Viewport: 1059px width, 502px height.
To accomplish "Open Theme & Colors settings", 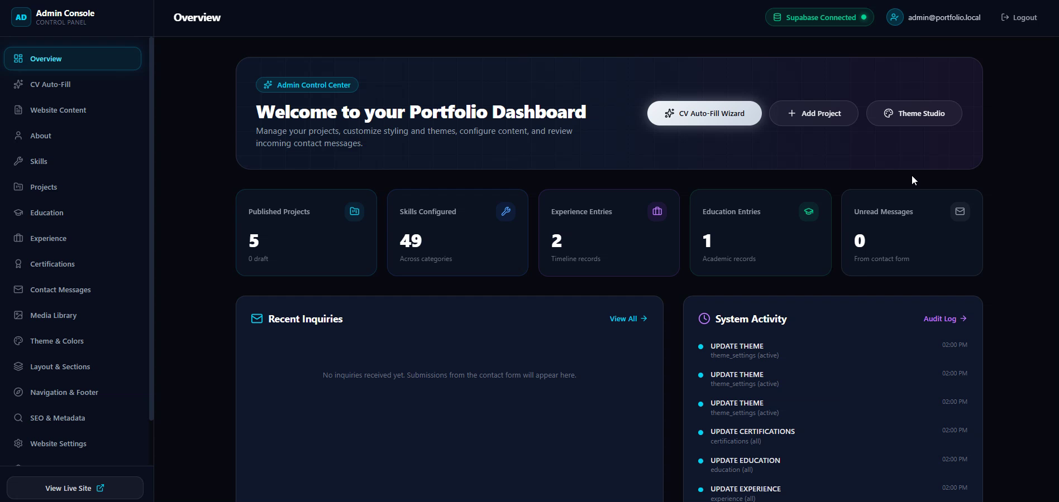I will pos(73,341).
